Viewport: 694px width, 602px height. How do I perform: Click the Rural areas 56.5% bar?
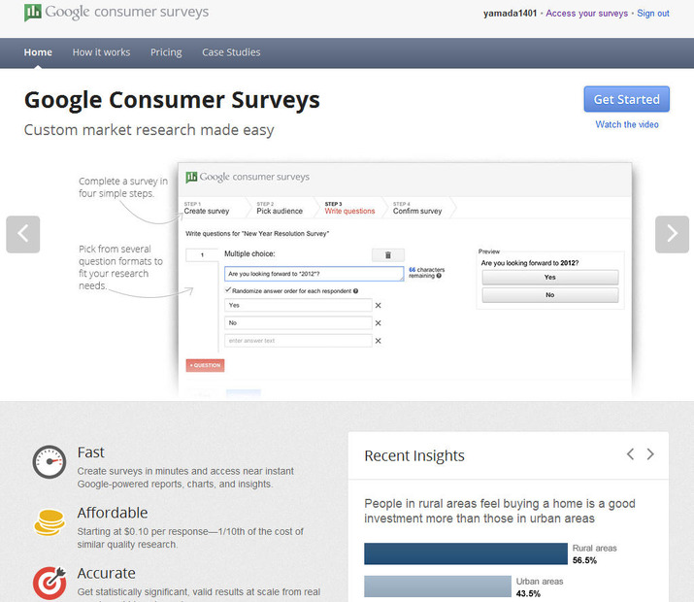466,553
